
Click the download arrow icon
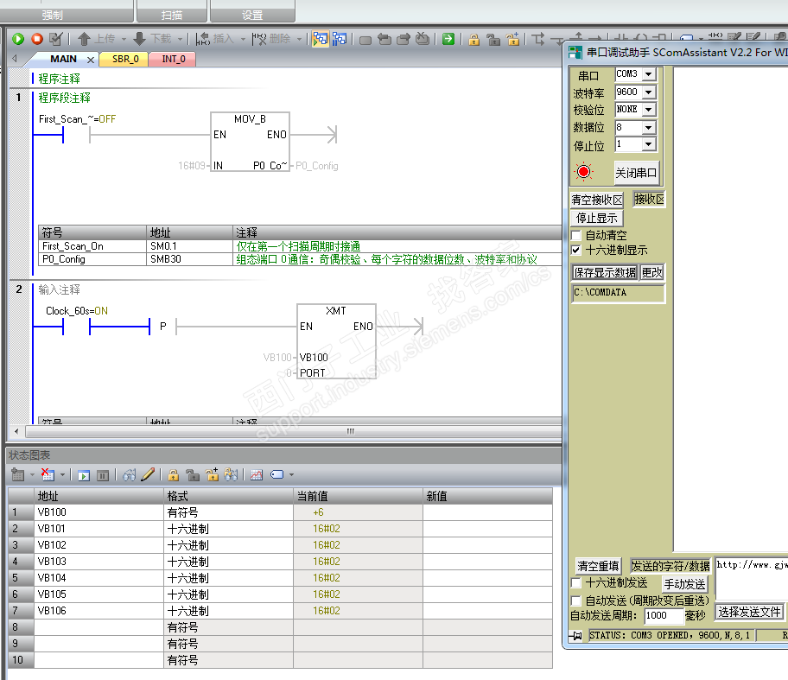pos(139,39)
